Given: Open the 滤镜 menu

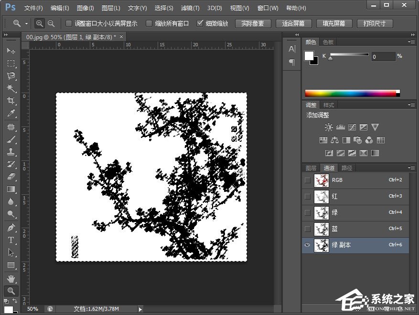Looking at the screenshot, I should [190, 8].
